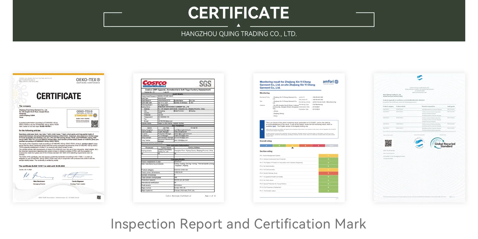Viewport: 478px width, 239px height.
Task: Click the orange C rating for Social Management System
Action: point(328,155)
